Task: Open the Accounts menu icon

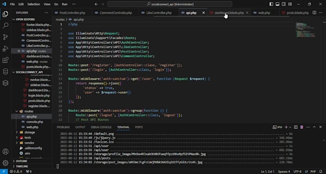Action: click(x=5, y=152)
